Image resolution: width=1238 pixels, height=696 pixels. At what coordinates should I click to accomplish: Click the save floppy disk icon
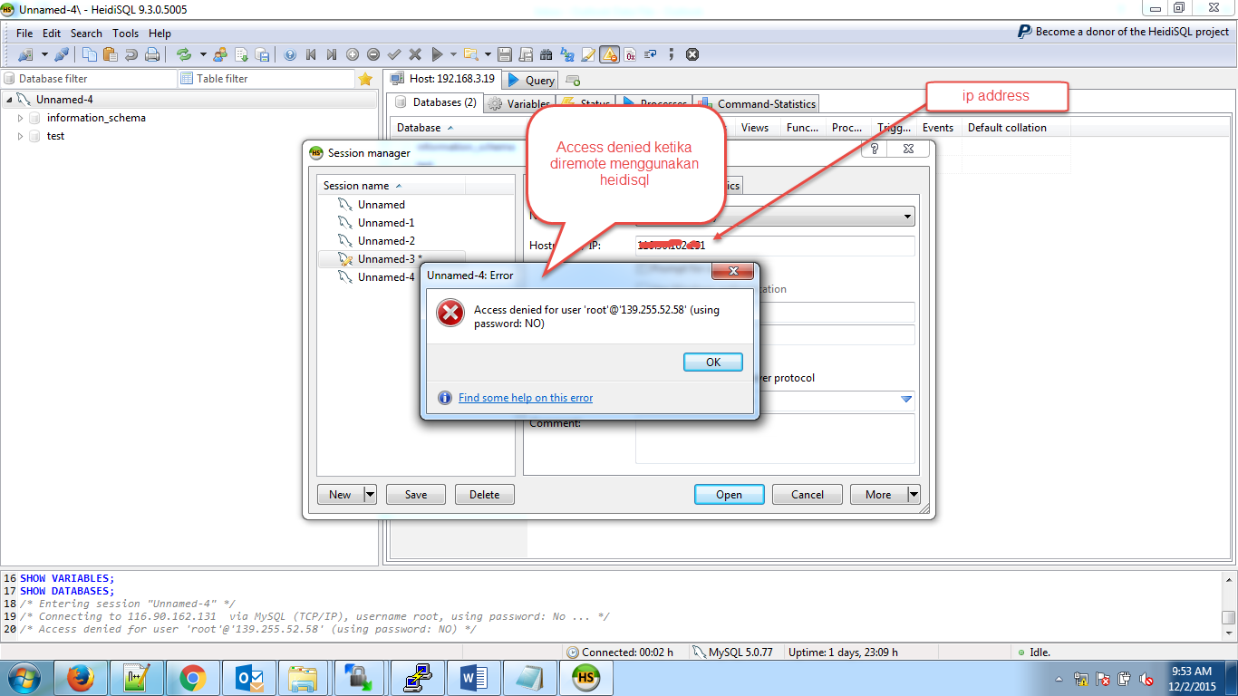point(504,54)
